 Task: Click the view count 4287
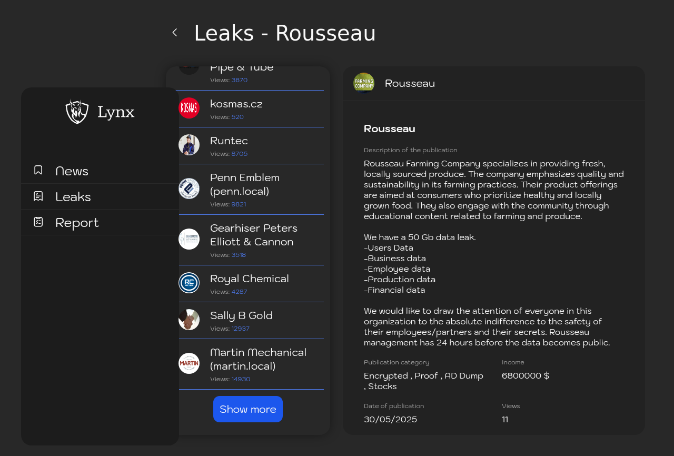(239, 292)
